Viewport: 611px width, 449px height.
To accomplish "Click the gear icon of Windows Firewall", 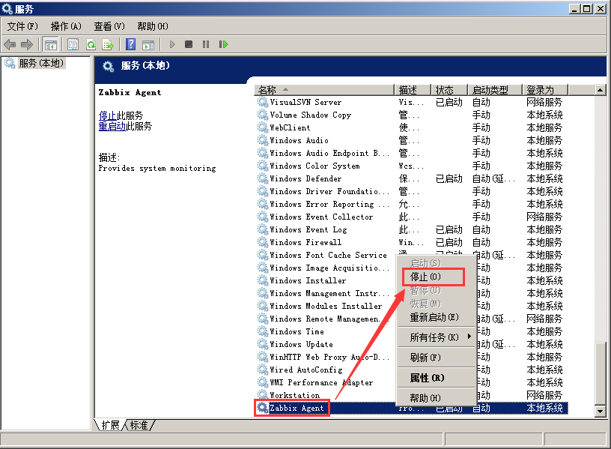I will (x=262, y=242).
